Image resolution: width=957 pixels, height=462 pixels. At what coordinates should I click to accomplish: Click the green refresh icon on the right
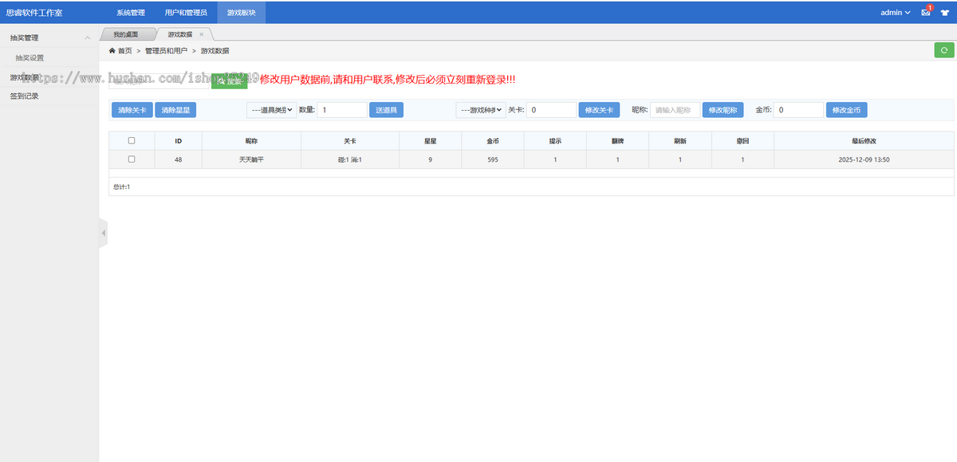point(943,49)
